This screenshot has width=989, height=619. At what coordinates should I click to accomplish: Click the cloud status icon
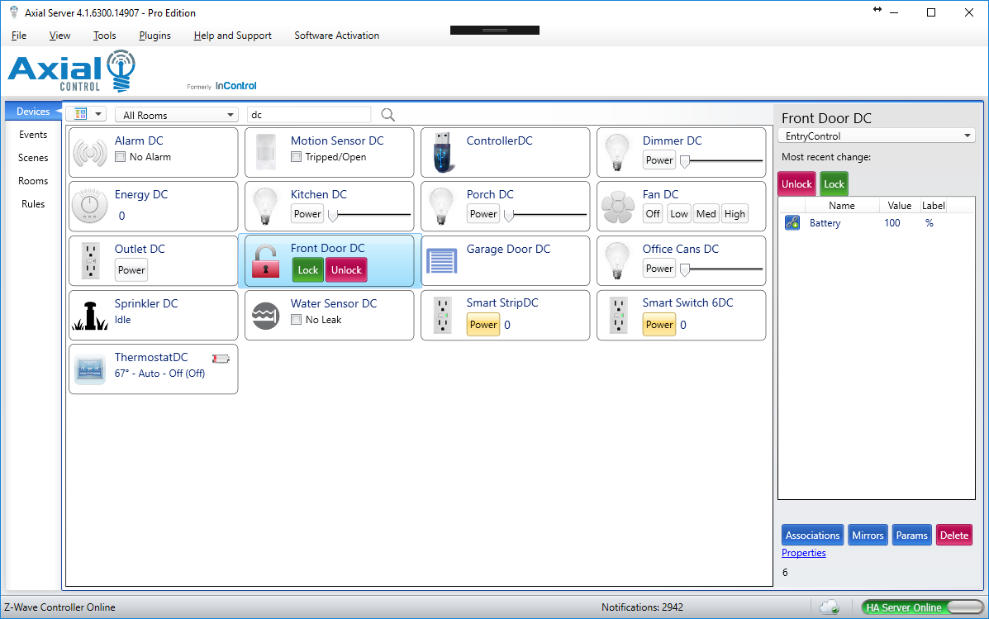pyautogui.click(x=830, y=607)
